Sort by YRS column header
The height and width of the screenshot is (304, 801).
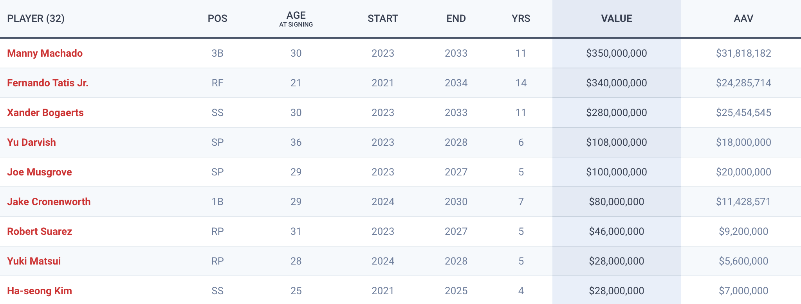(x=521, y=18)
